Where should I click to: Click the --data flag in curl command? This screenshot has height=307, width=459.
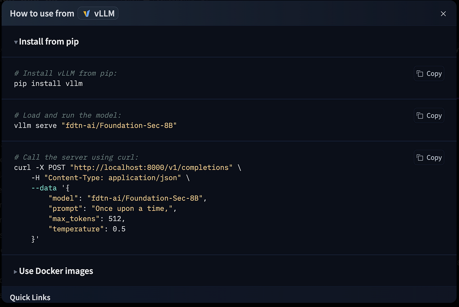pyautogui.click(x=44, y=188)
